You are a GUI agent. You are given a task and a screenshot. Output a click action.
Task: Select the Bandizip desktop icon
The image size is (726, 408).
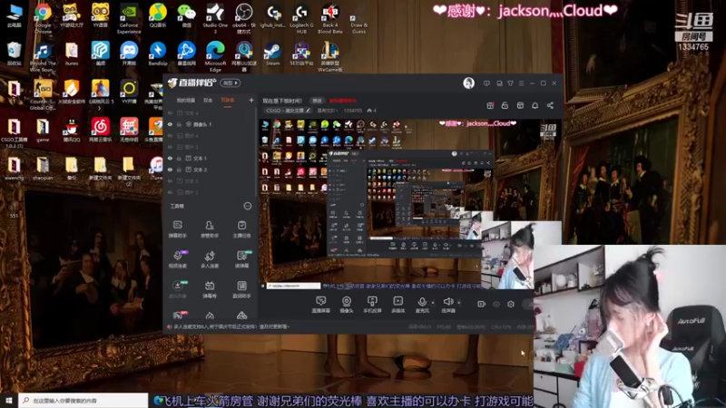157,54
